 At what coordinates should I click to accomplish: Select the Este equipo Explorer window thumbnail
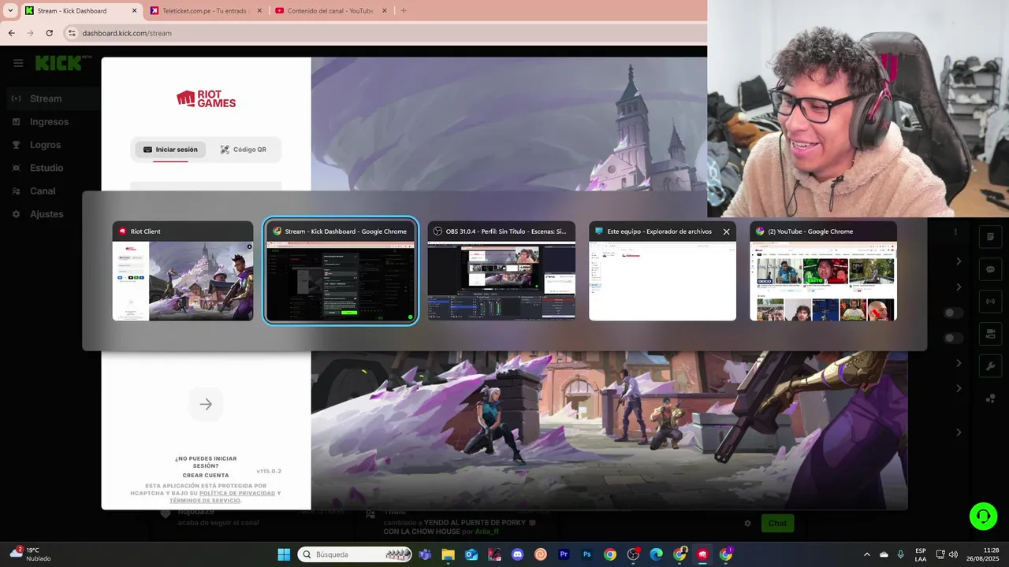point(662,271)
